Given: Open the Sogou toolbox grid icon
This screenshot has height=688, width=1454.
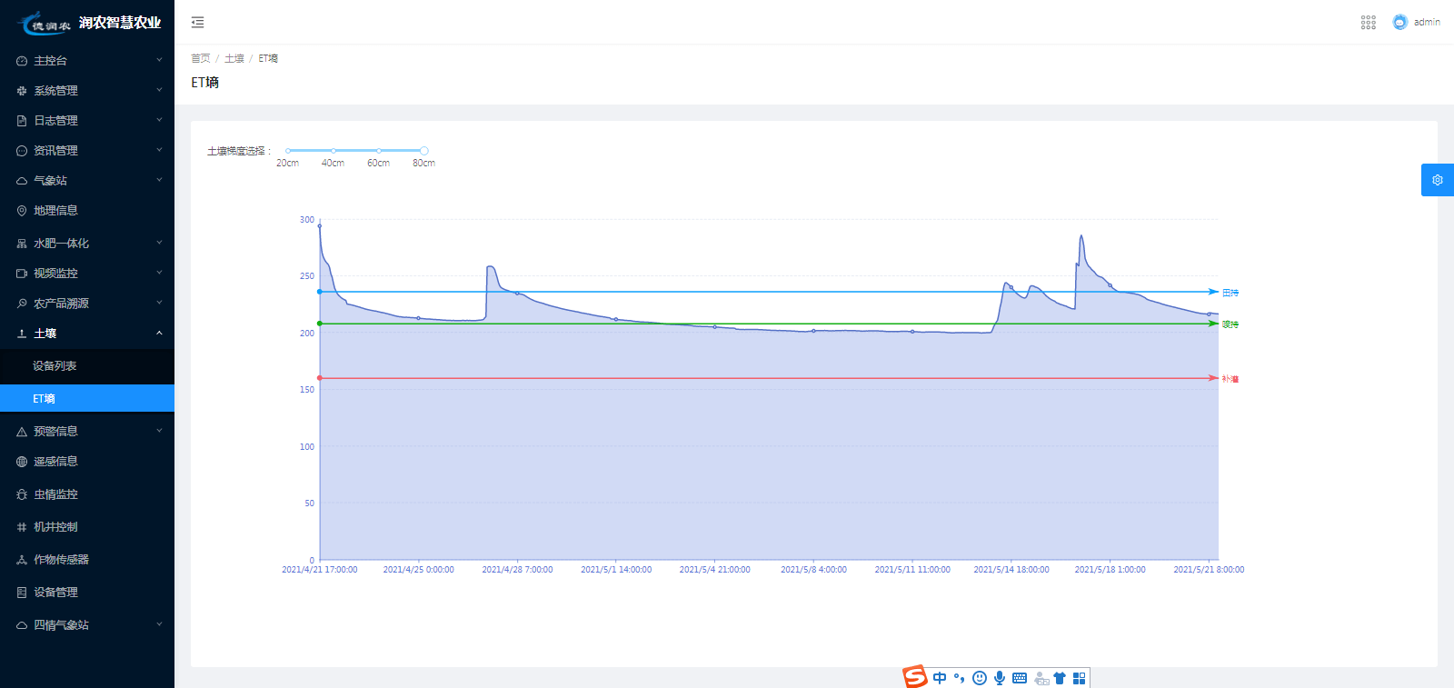Looking at the screenshot, I should [x=1080, y=678].
